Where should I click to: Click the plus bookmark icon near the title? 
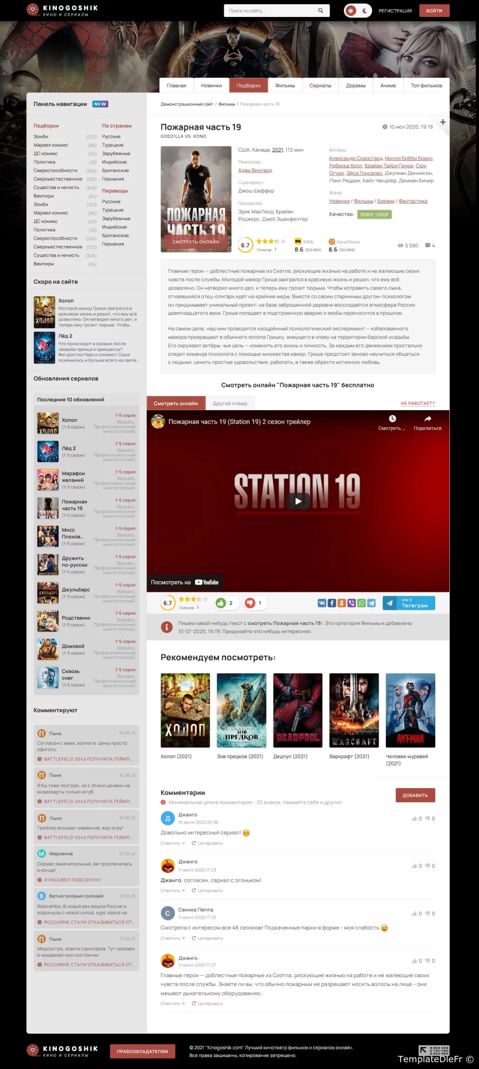443,122
